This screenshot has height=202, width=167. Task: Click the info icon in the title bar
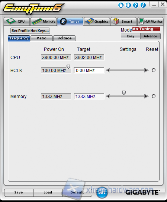[x=143, y=5]
